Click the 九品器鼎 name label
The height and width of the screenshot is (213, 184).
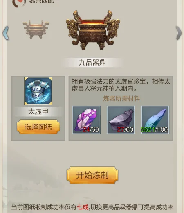click(92, 63)
